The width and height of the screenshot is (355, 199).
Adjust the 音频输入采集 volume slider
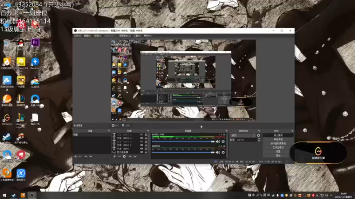point(183,142)
